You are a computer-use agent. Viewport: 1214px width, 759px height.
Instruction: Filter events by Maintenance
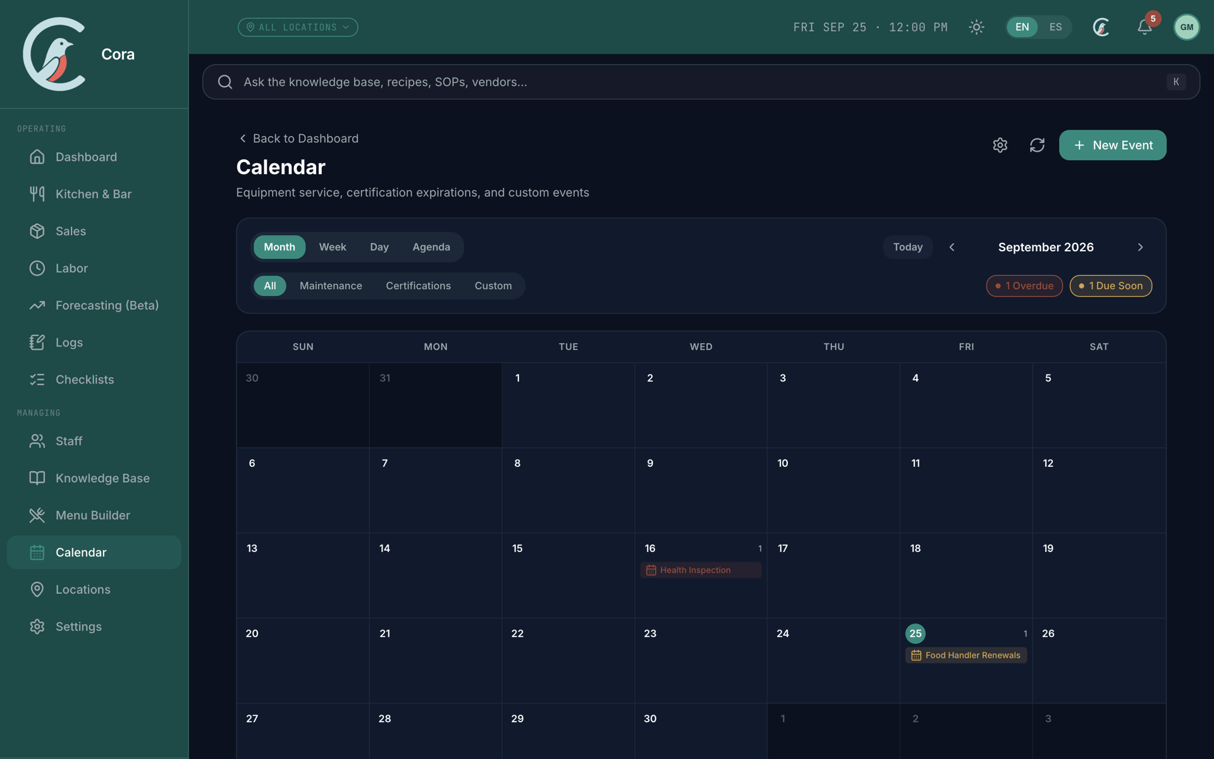click(x=331, y=286)
